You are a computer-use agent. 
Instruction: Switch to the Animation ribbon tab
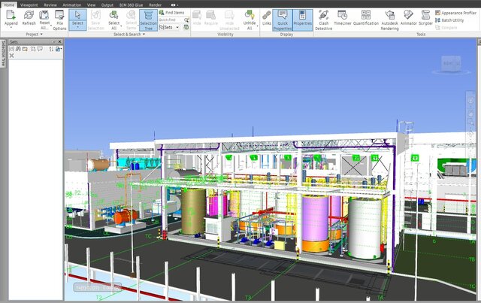click(72, 5)
